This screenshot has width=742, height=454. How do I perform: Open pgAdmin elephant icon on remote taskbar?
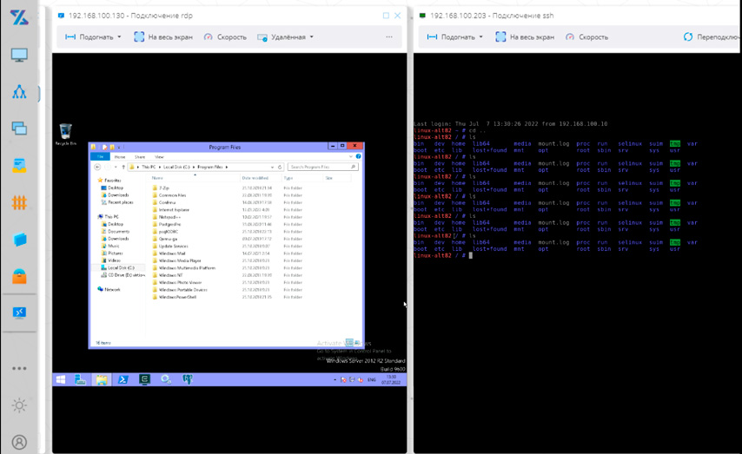coord(188,379)
